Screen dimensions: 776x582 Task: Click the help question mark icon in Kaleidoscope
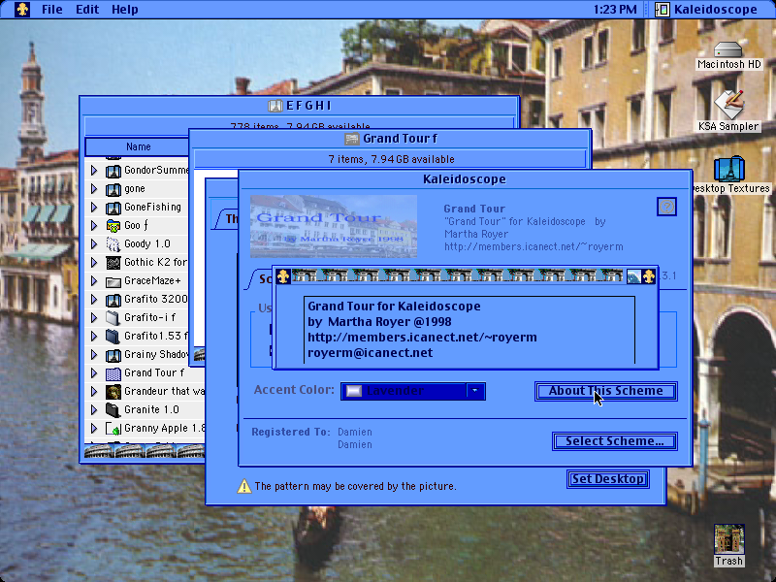point(666,207)
